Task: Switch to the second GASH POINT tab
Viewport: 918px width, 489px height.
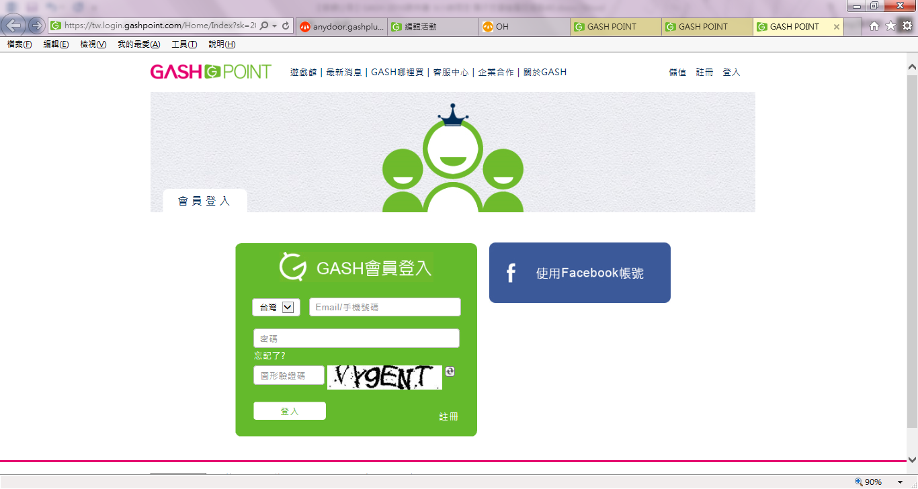Action: click(x=708, y=27)
